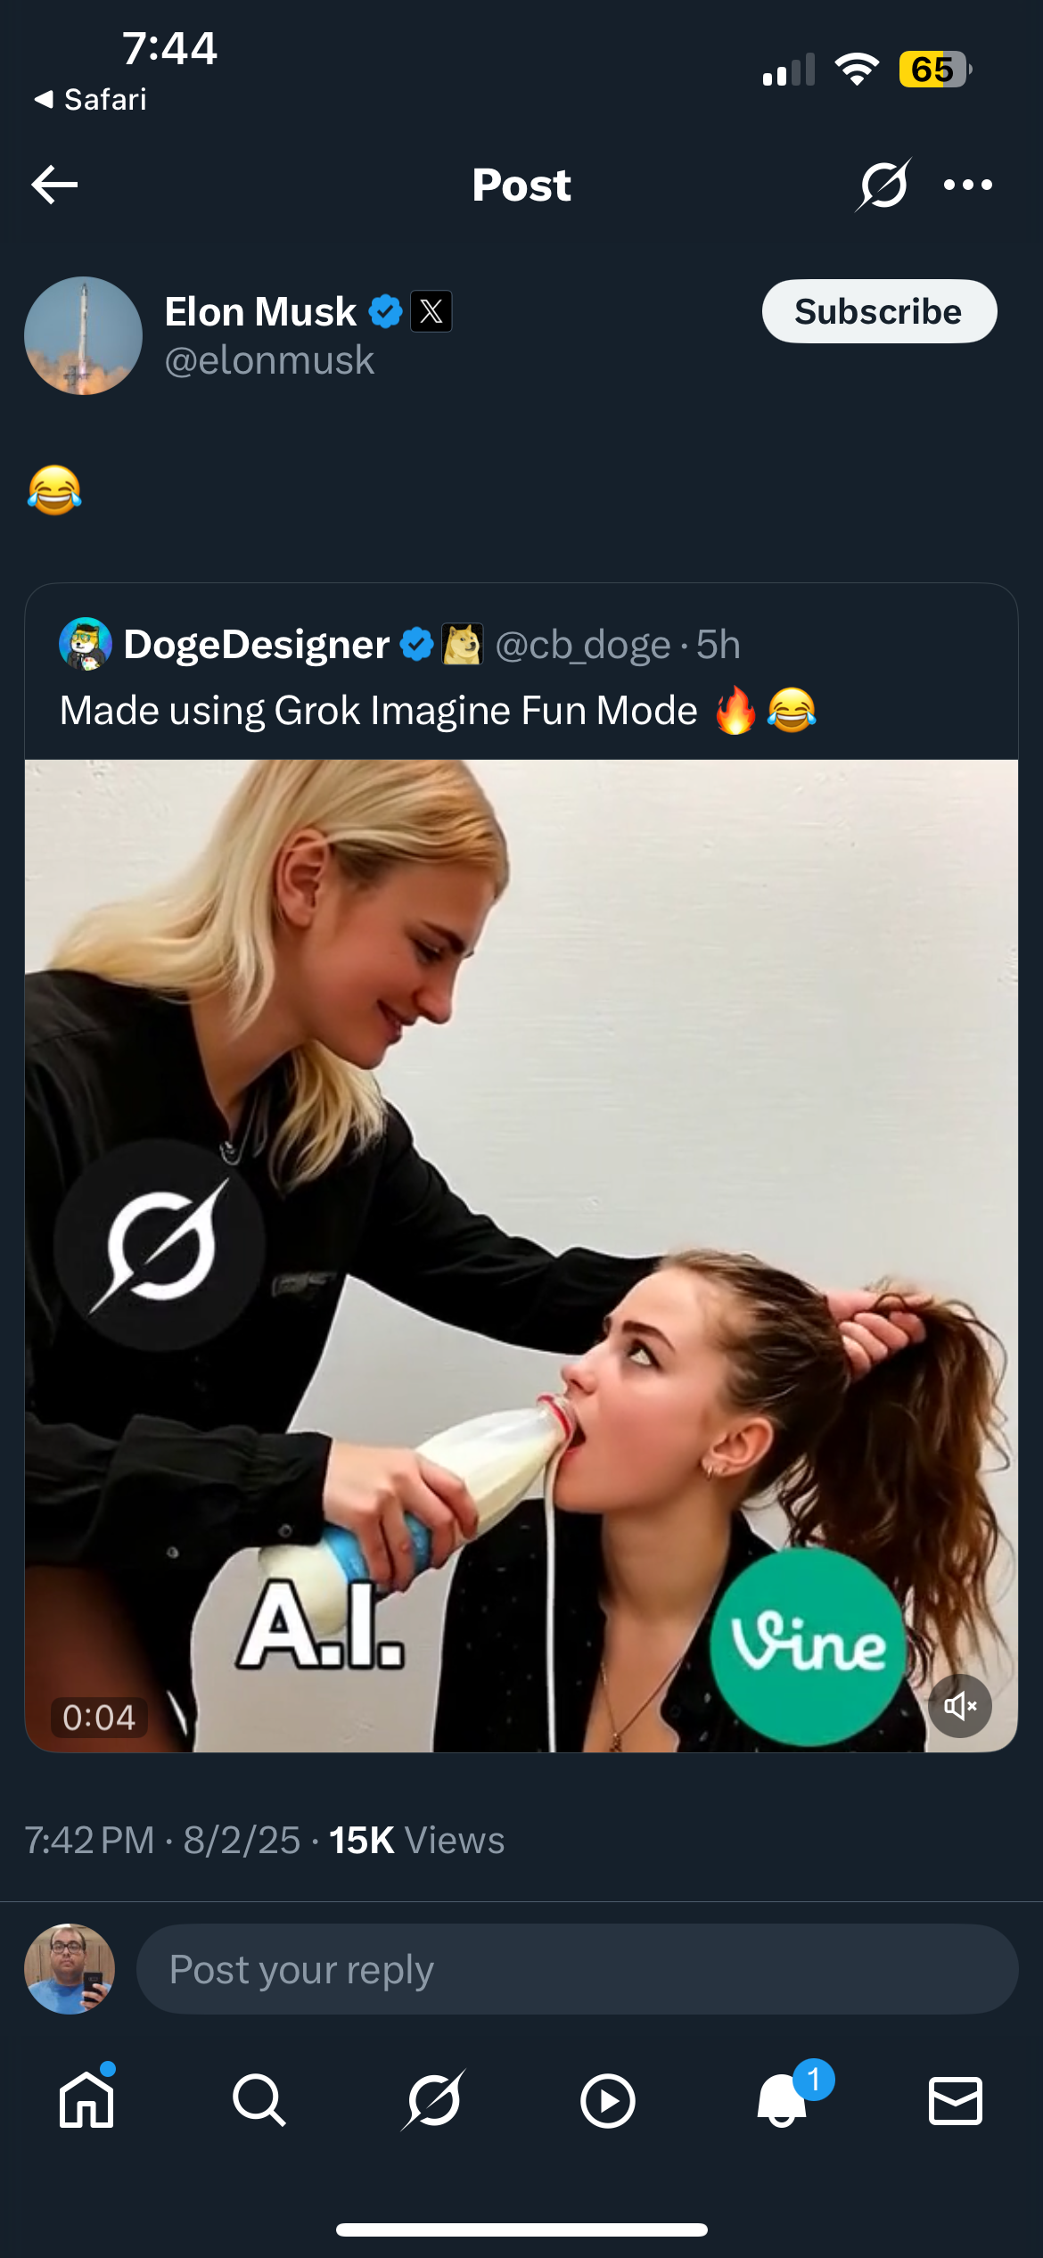The width and height of the screenshot is (1043, 2258).
Task: Tap the back arrow in the header
Action: point(54,185)
